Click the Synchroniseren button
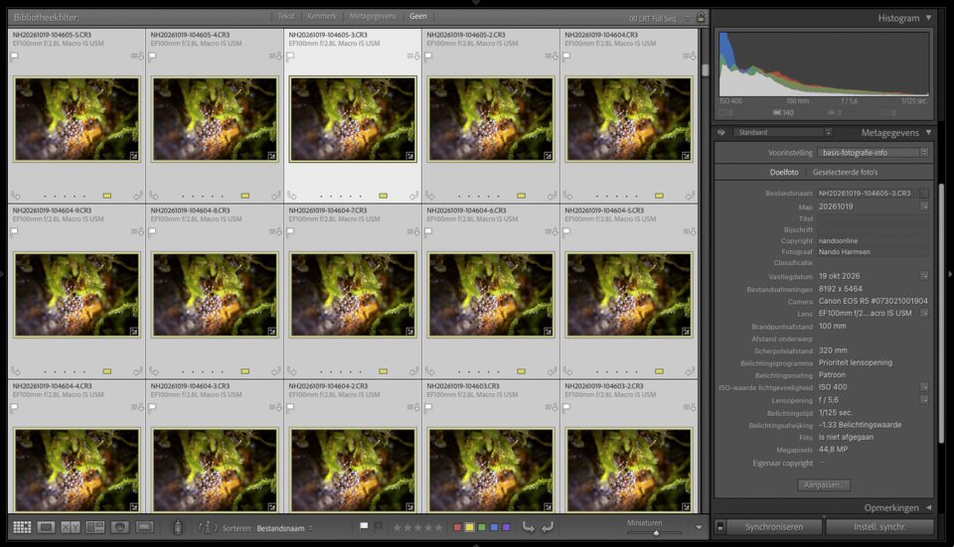Screen dimensions: 954x547 774,527
